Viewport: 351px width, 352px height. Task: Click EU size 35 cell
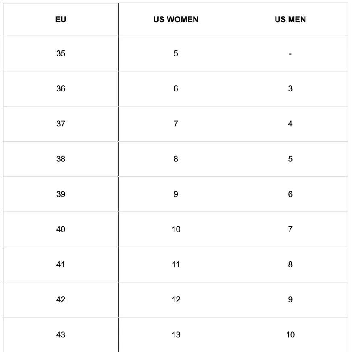pyautogui.click(x=61, y=54)
